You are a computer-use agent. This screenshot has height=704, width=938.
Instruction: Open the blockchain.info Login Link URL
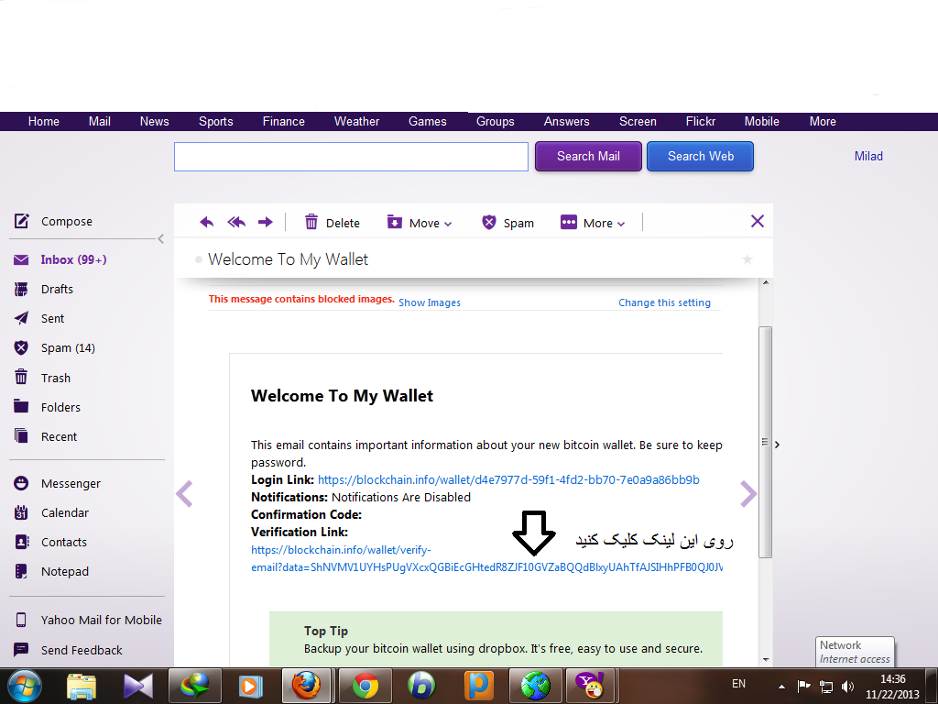coord(508,480)
